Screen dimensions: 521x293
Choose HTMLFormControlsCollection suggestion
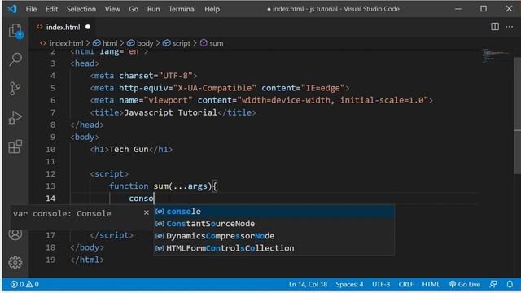pos(274,248)
